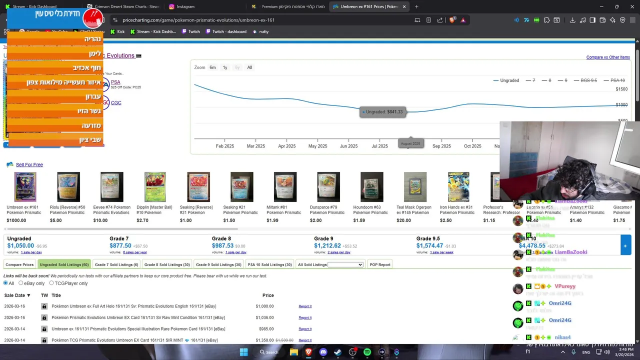This screenshot has width=640, height=360.
Task: Open the extensions puzzle-piece icon
Action: click(x=546, y=20)
